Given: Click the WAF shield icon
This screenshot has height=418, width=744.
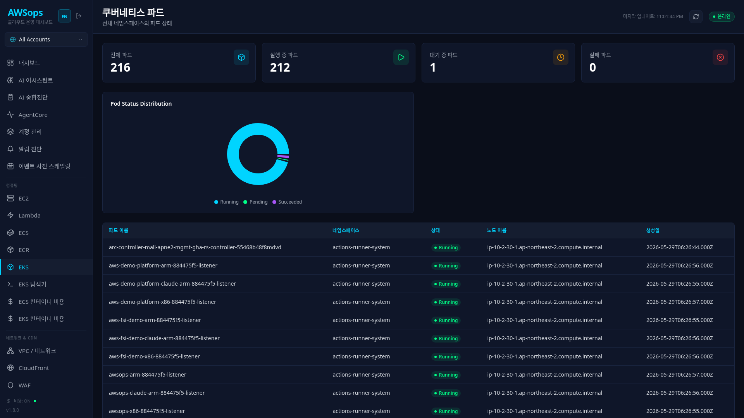Looking at the screenshot, I should click(10, 385).
